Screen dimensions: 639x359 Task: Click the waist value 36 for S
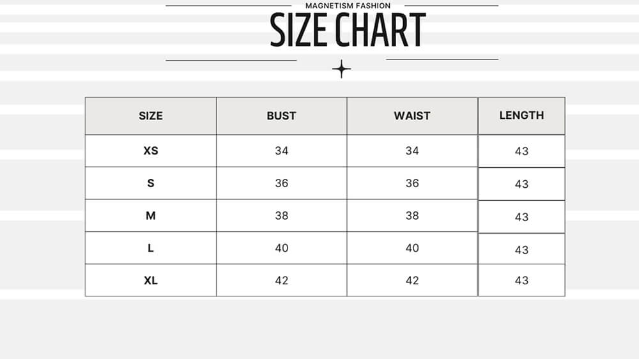tap(412, 183)
